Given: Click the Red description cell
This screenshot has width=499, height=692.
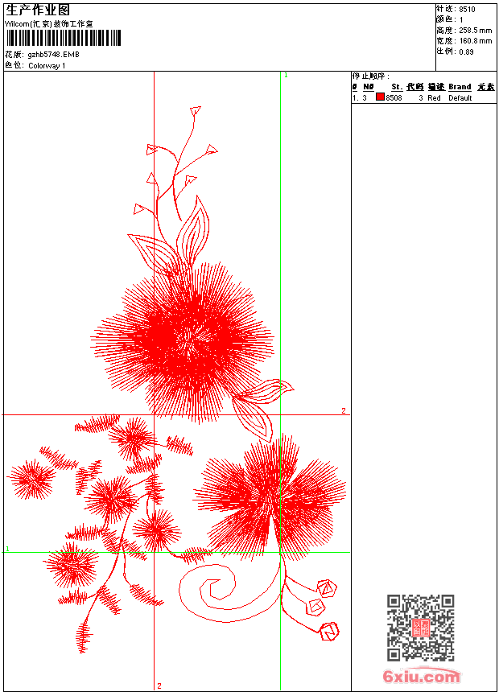Looking at the screenshot, I should tap(434, 98).
